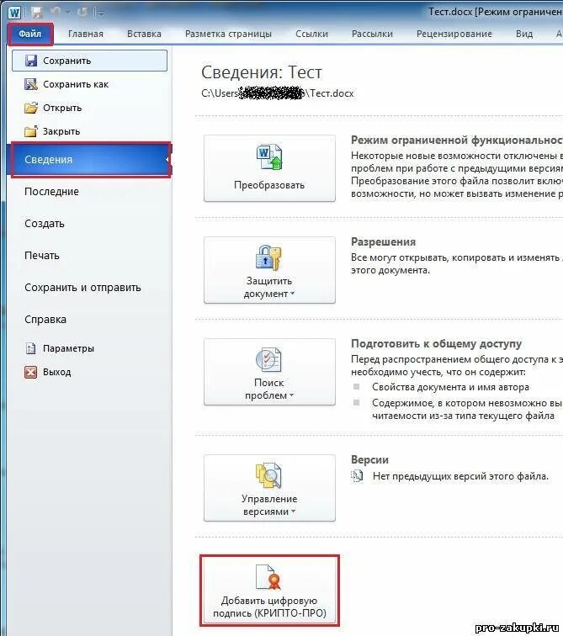Switch to the Ссылки ribbon tab
Image resolution: width=563 pixels, height=636 pixels.
(311, 34)
